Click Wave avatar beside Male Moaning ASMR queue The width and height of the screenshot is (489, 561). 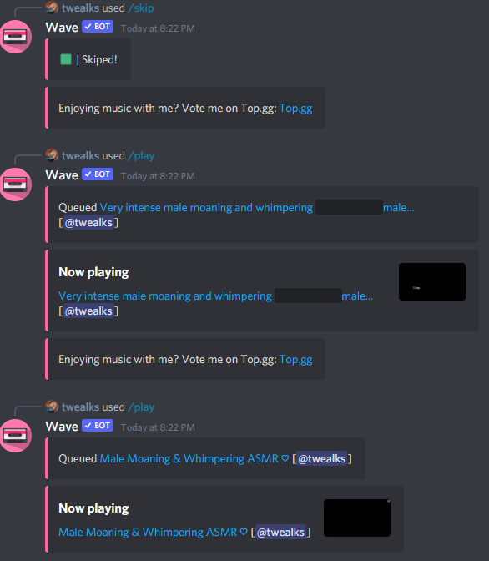pos(15,436)
